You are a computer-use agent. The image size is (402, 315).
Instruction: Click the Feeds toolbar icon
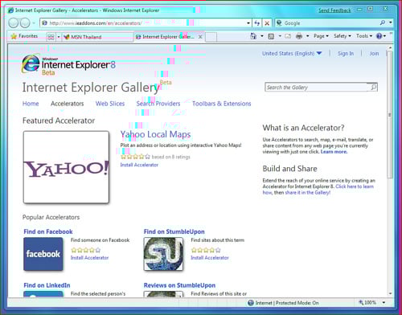[271, 36]
